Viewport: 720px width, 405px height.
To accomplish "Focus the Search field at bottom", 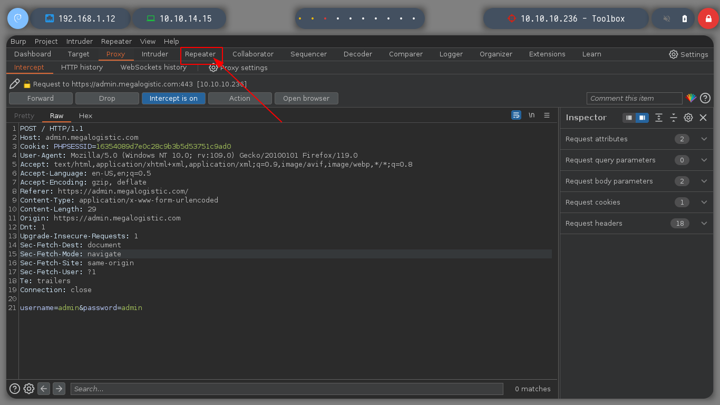I will tap(287, 389).
